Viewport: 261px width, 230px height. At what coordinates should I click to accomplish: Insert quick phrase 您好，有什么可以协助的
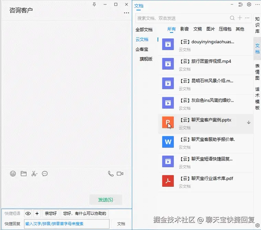pos(84,214)
